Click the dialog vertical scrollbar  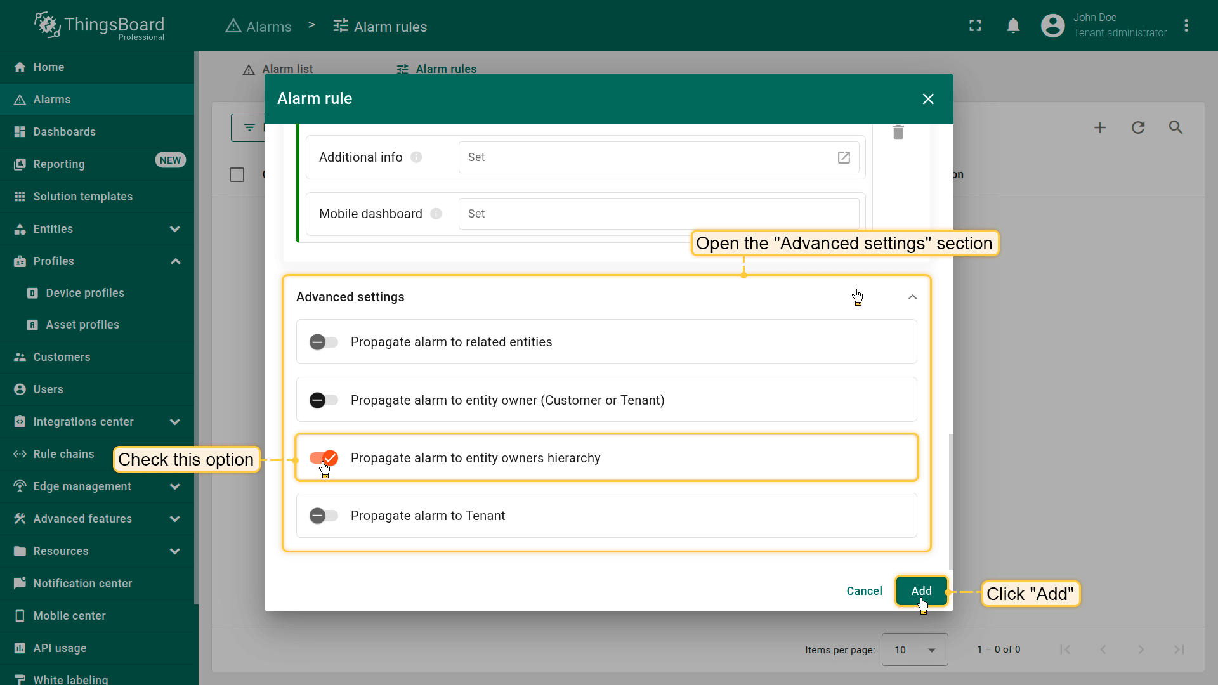pos(950,501)
